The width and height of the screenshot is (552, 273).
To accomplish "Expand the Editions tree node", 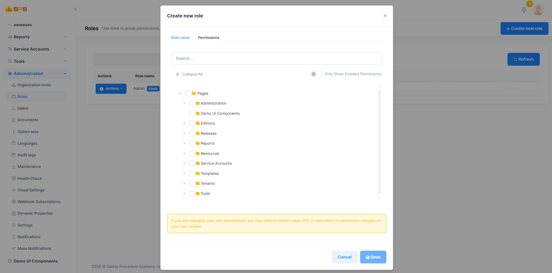I will 184,123.
